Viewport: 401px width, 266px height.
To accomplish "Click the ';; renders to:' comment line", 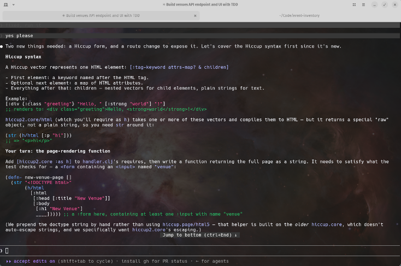I will [106, 109].
